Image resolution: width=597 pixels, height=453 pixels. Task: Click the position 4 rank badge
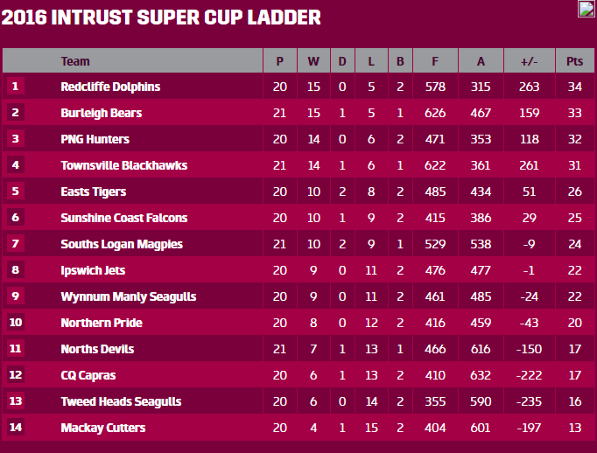[15, 165]
